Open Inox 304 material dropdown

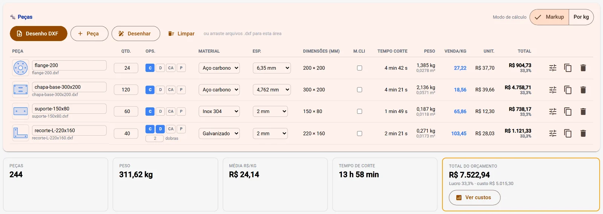(219, 111)
